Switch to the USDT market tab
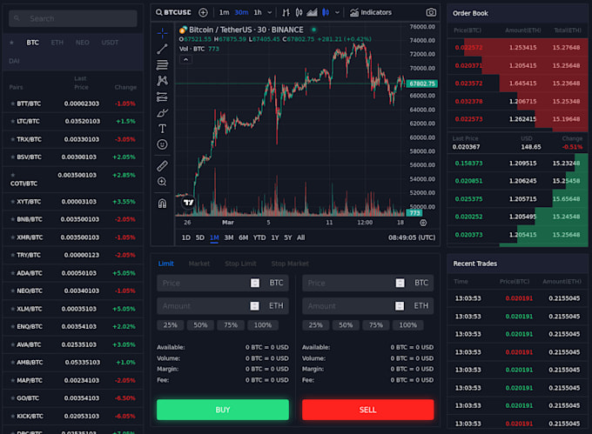 110,43
